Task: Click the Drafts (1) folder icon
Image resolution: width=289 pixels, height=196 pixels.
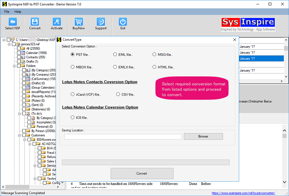Action: [23, 61]
